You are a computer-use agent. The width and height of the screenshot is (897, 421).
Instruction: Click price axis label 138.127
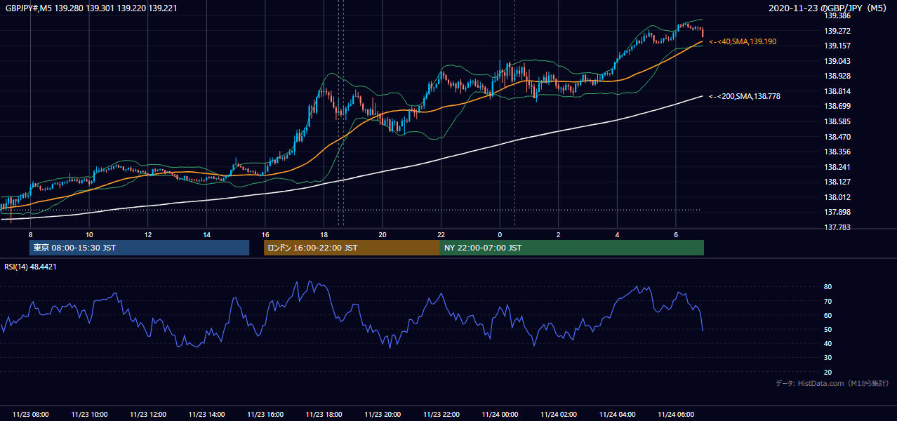pos(837,182)
